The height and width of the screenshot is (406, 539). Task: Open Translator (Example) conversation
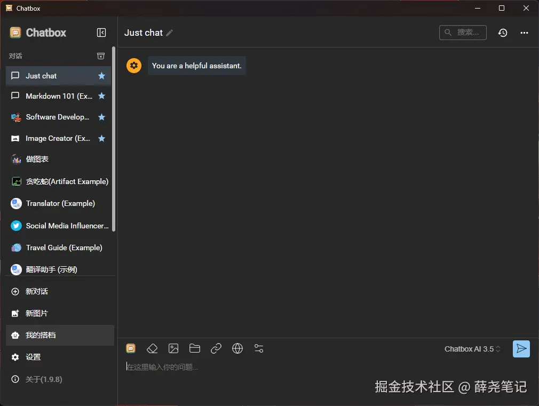coord(58,203)
